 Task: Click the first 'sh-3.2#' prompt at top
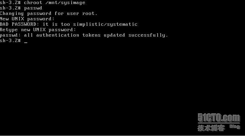[x=10, y=3]
